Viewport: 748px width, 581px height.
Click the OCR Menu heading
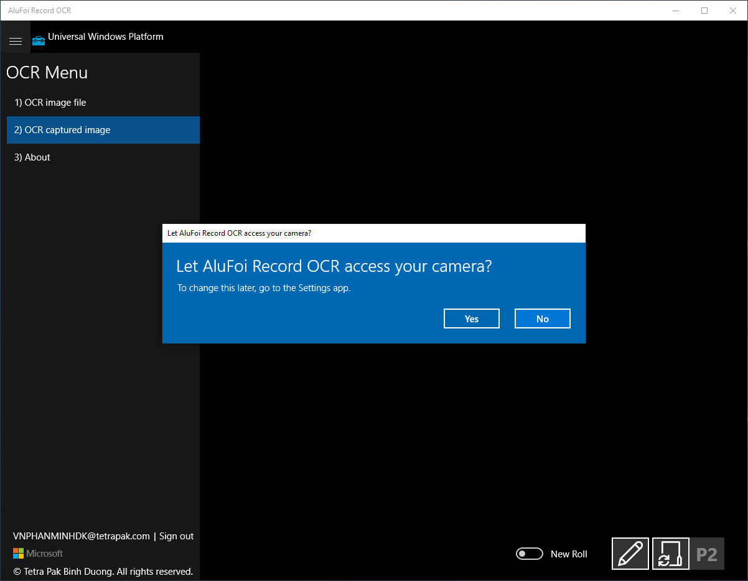point(47,72)
